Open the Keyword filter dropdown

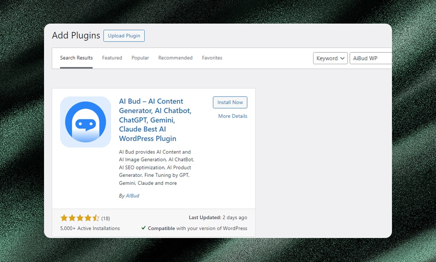330,58
